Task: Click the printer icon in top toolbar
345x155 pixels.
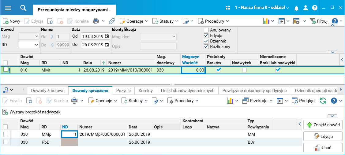Action: [x=96, y=21]
